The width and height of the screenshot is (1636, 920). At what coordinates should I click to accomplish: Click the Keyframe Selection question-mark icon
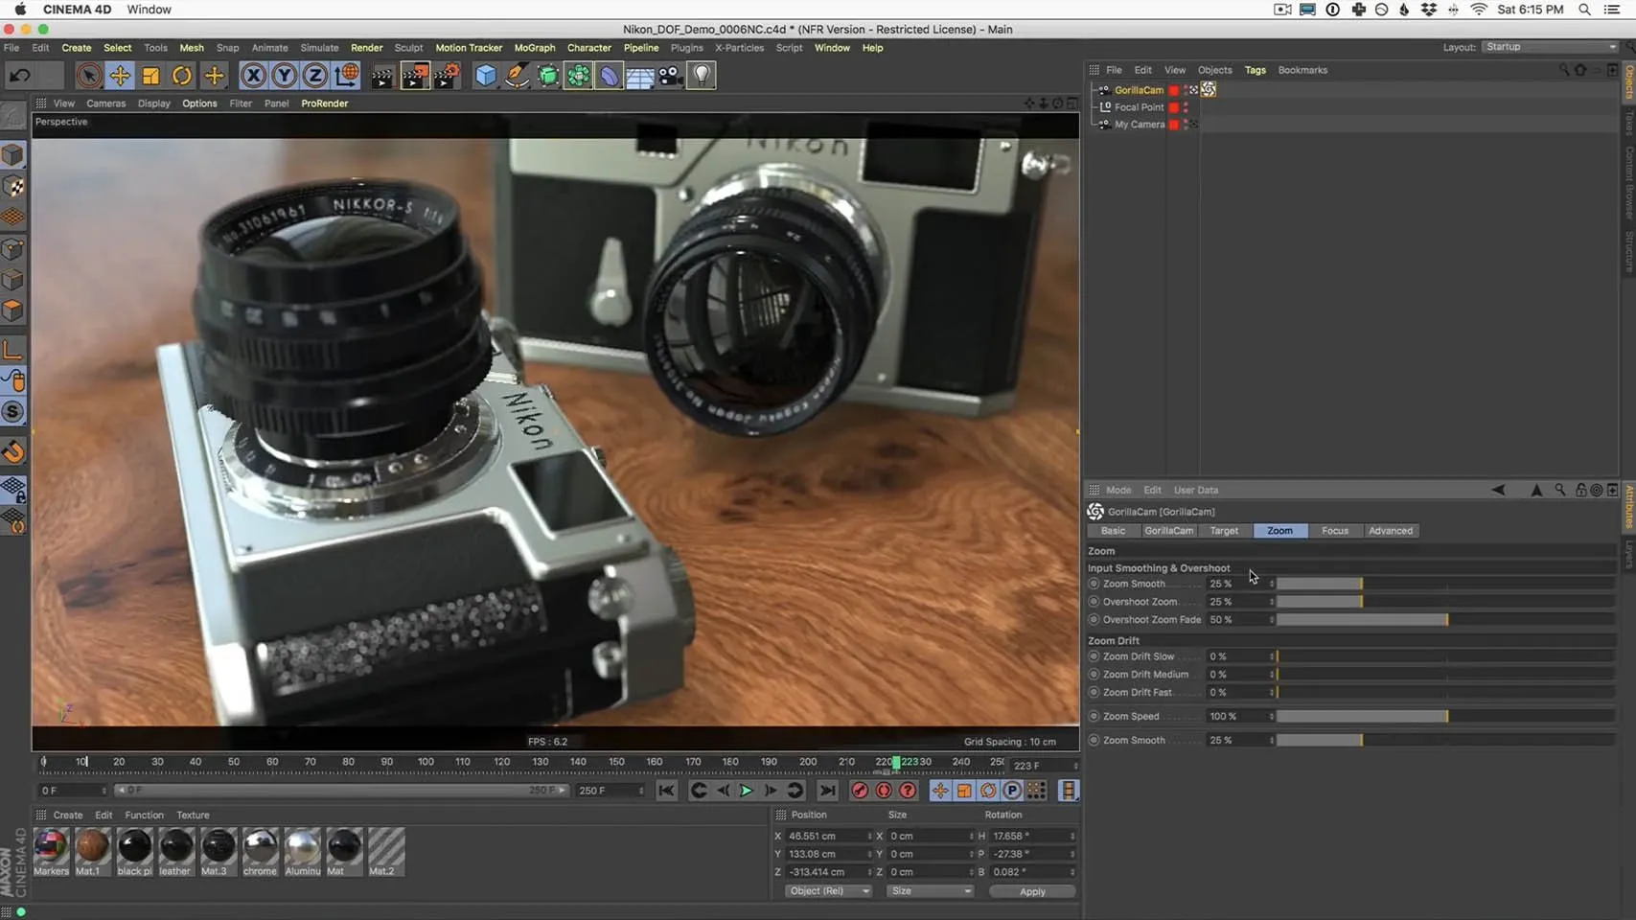point(908,791)
